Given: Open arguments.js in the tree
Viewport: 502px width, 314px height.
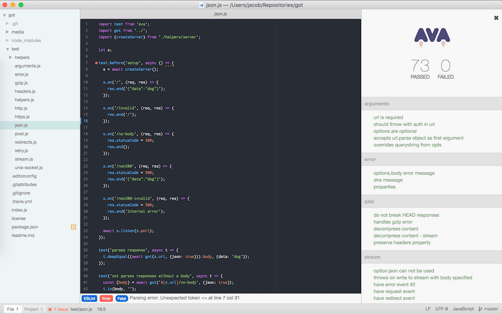Looking at the screenshot, I should [x=28, y=66].
